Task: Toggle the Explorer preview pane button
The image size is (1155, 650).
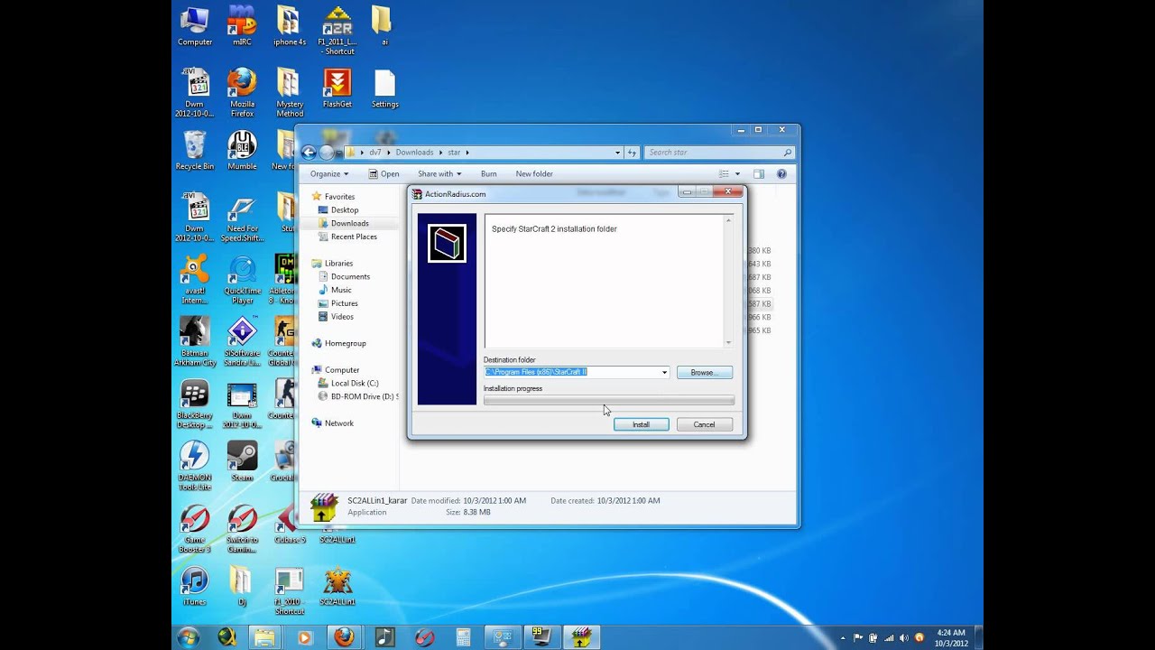Action: pyautogui.click(x=759, y=173)
